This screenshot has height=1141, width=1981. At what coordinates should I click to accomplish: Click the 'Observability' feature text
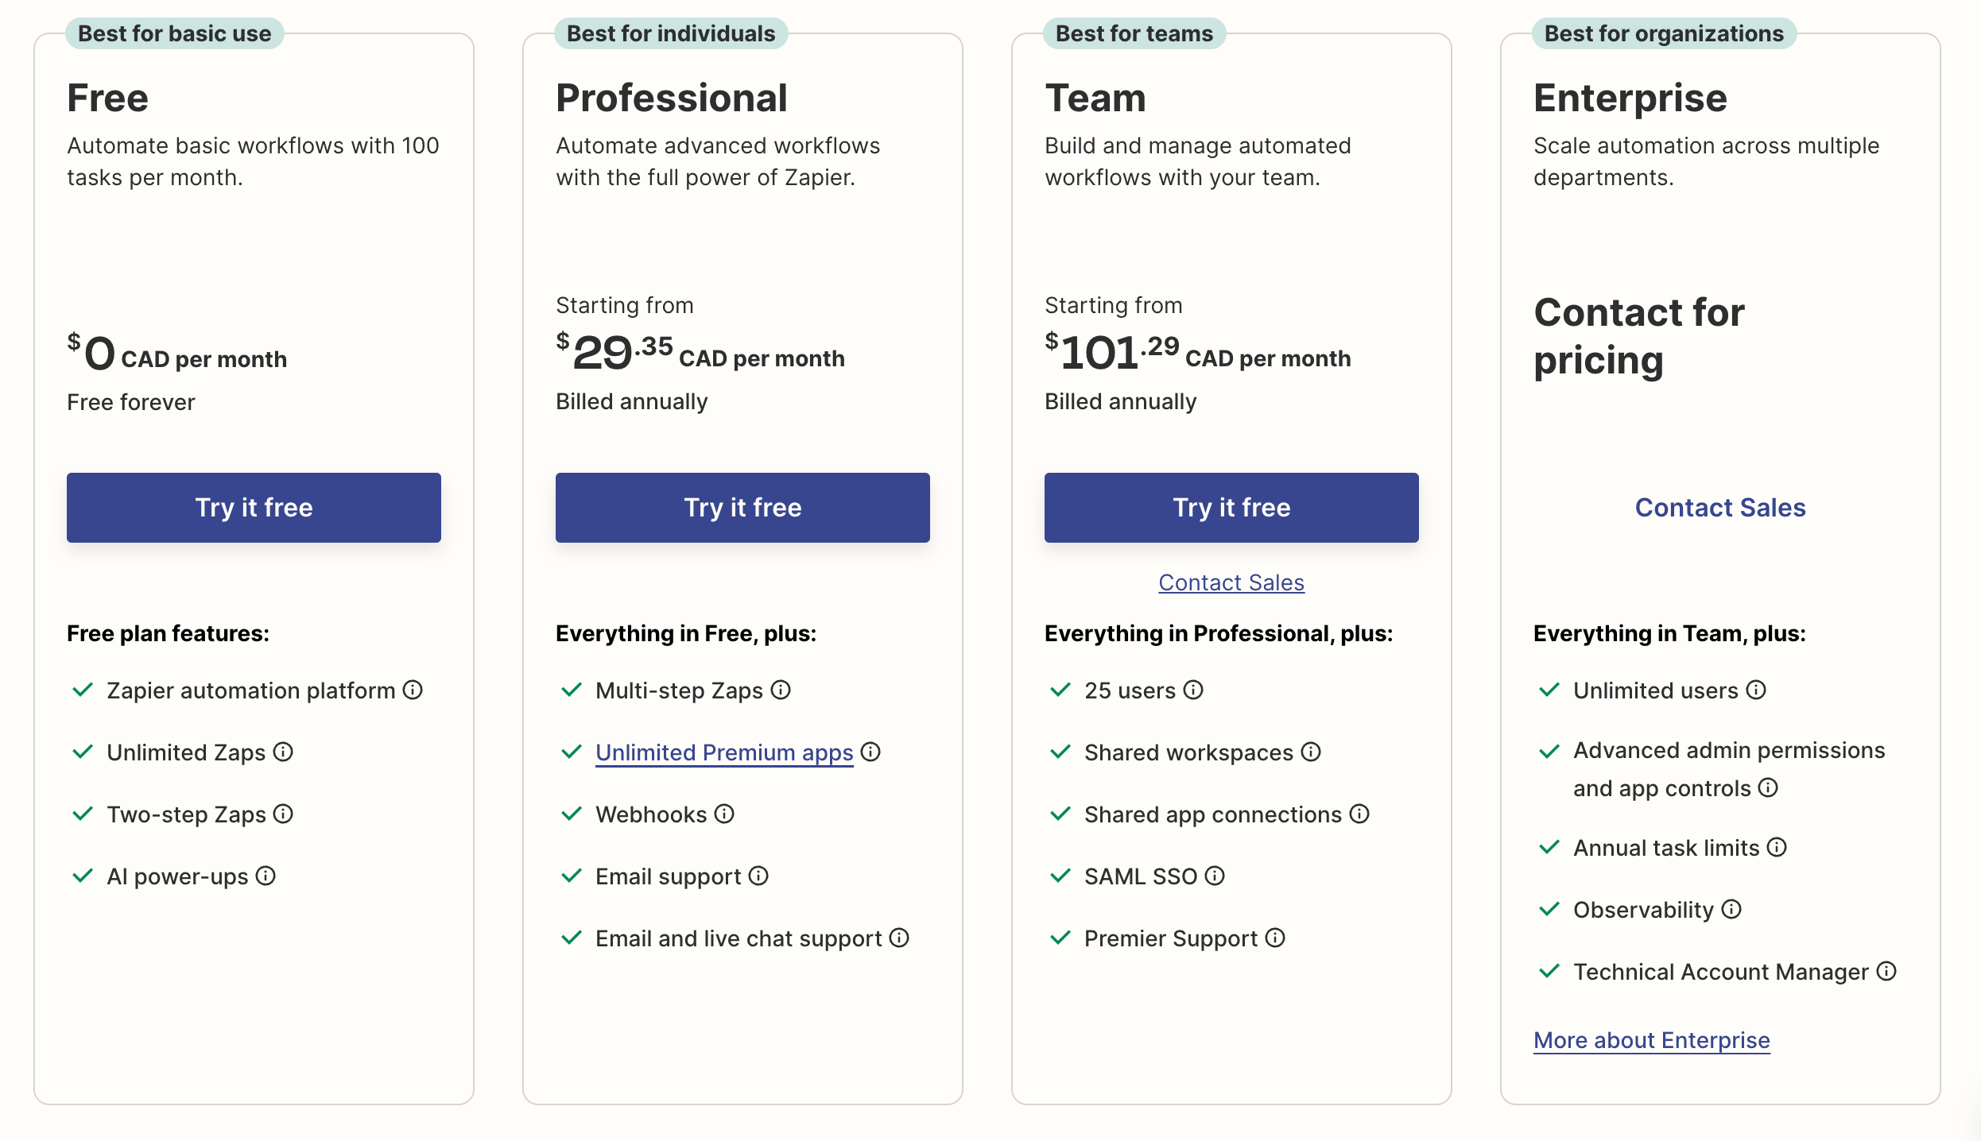[x=1643, y=910]
